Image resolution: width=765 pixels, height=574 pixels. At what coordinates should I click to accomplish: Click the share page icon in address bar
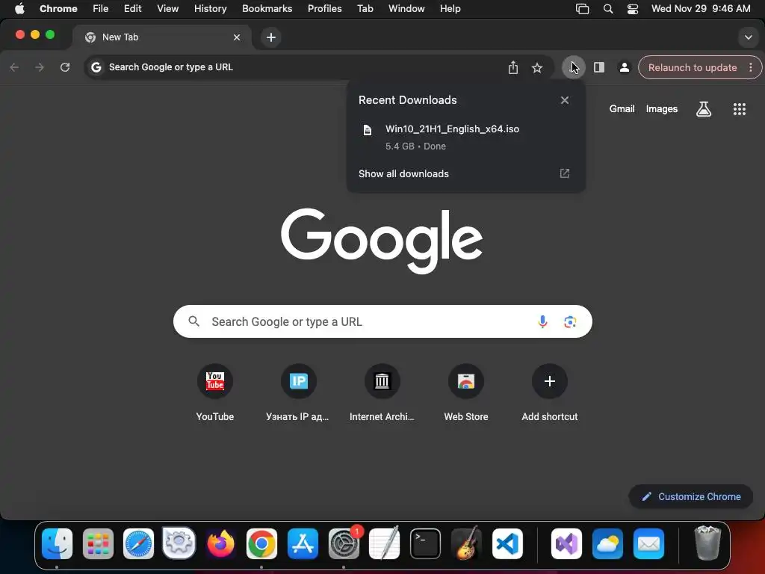pyautogui.click(x=512, y=67)
